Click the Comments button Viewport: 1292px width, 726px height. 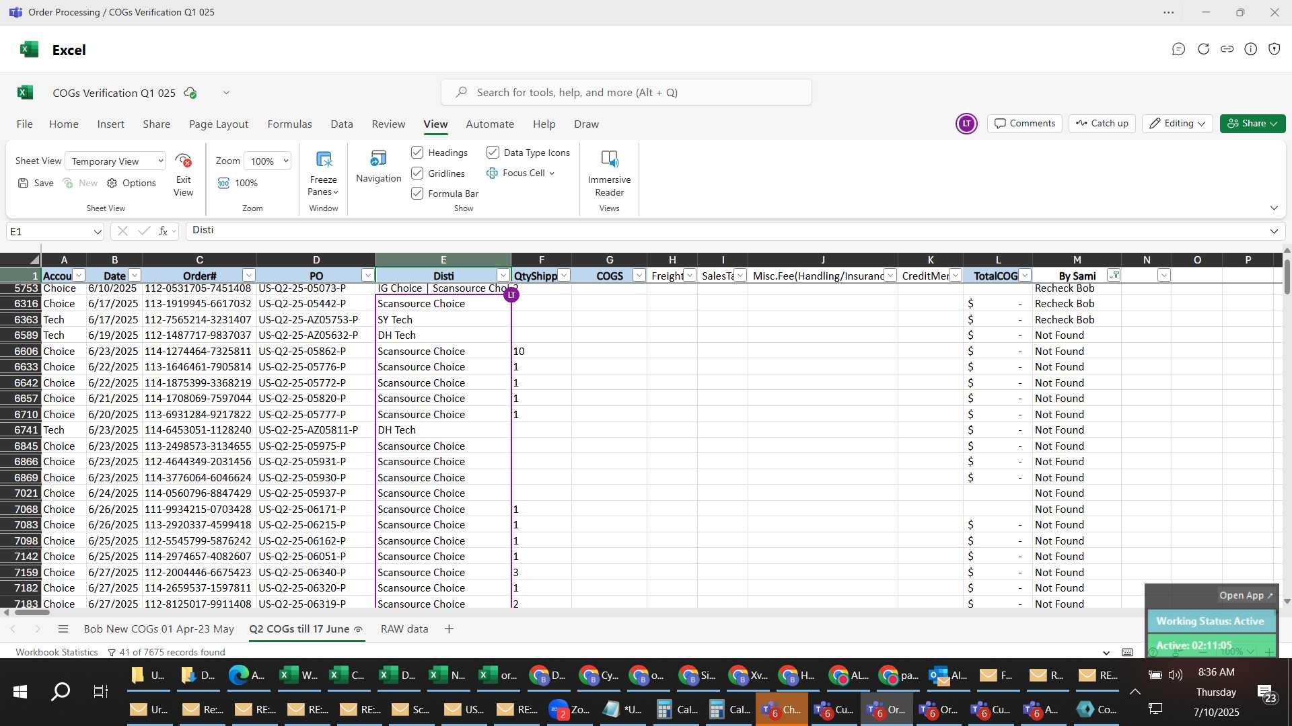[x=1025, y=124]
